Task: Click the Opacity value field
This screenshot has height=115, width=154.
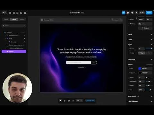Action: tap(141, 49)
